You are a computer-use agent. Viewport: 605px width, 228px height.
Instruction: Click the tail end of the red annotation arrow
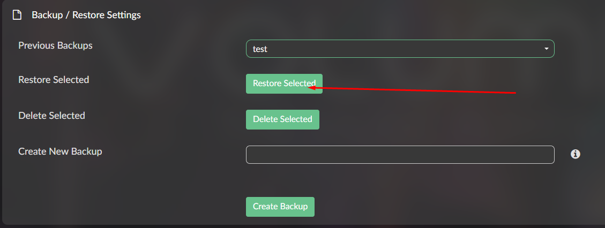click(514, 93)
